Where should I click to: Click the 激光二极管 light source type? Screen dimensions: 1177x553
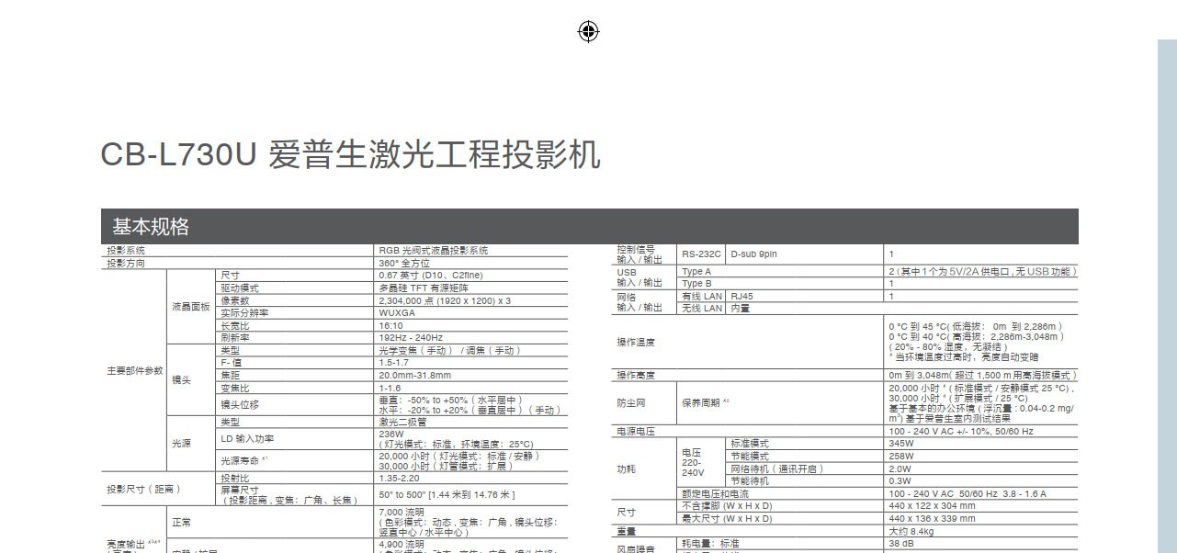point(402,422)
